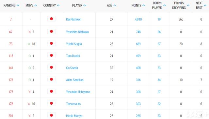Image resolution: width=209 pixels, height=119 pixels.
Task: Click Japan flag in Kei Nishikori row
Action: (52, 19)
